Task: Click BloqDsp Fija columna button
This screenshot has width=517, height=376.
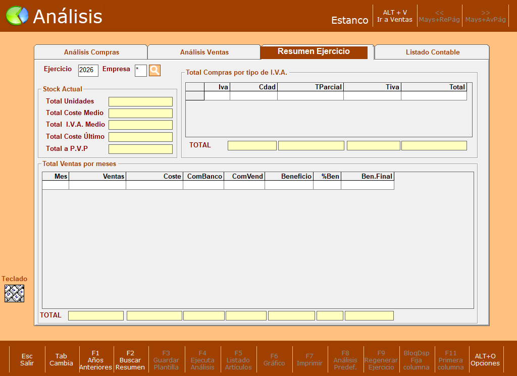Action: coord(417,360)
